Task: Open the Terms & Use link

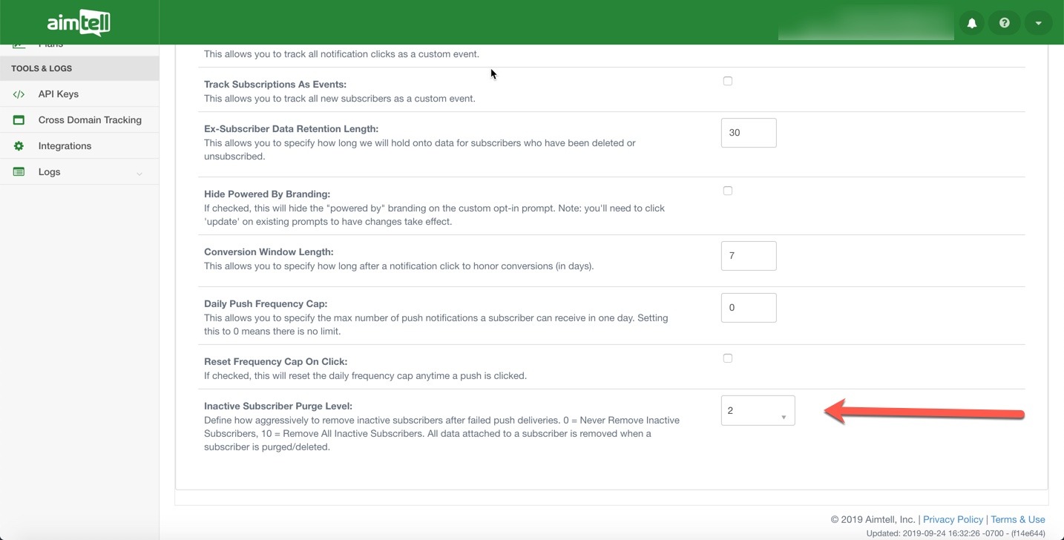Action: pyautogui.click(x=1017, y=519)
